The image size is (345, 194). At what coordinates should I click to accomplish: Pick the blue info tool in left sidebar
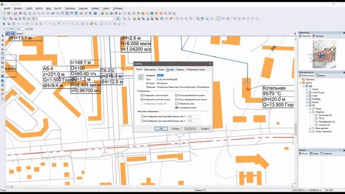(x=2, y=77)
